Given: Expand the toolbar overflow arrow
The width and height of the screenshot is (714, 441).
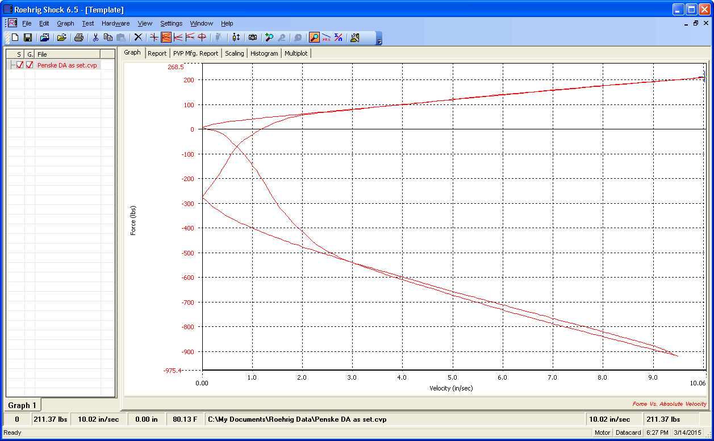Looking at the screenshot, I should click(x=379, y=39).
